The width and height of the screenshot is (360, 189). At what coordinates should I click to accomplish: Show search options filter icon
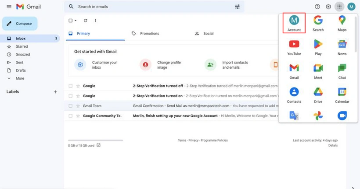237,7
